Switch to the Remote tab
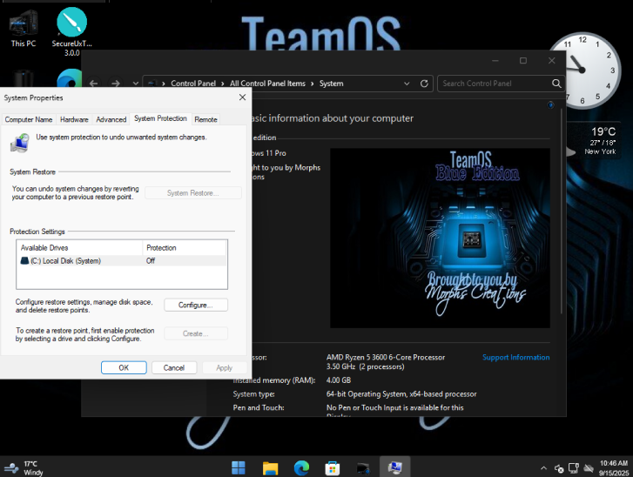Image resolution: width=633 pixels, height=477 pixels. [x=205, y=119]
